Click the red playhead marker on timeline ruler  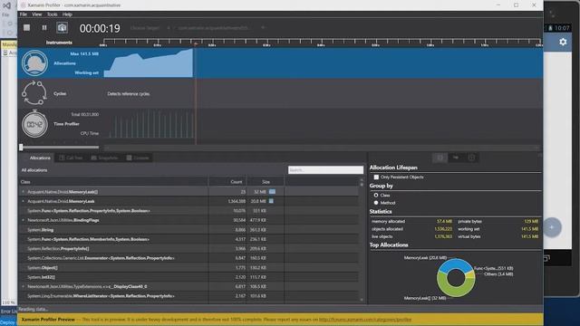(x=196, y=44)
